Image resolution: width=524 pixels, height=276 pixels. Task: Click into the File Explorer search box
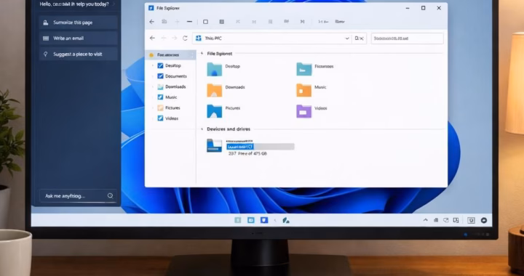click(x=408, y=38)
